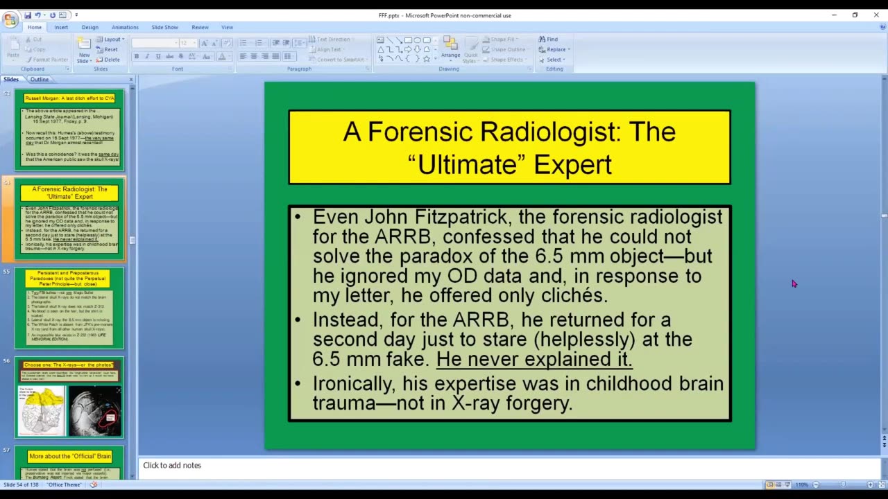Select the Rectangle shape
Screen dimensions: 888x499
click(x=408, y=40)
